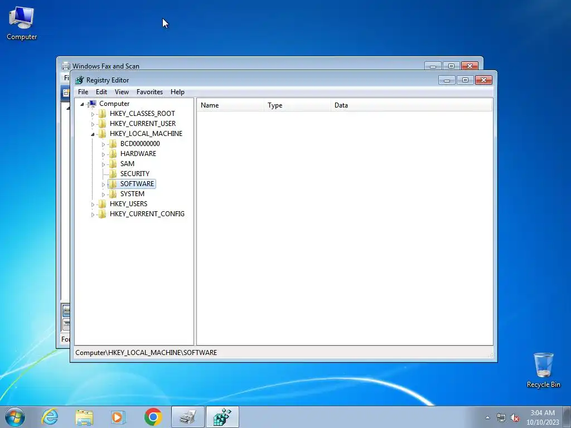This screenshot has height=428, width=571.
Task: Expand the SYSTEM subkey
Action: [103, 194]
